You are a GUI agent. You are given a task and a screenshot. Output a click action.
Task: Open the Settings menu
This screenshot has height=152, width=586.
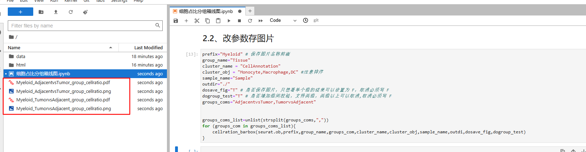click(119, 1)
